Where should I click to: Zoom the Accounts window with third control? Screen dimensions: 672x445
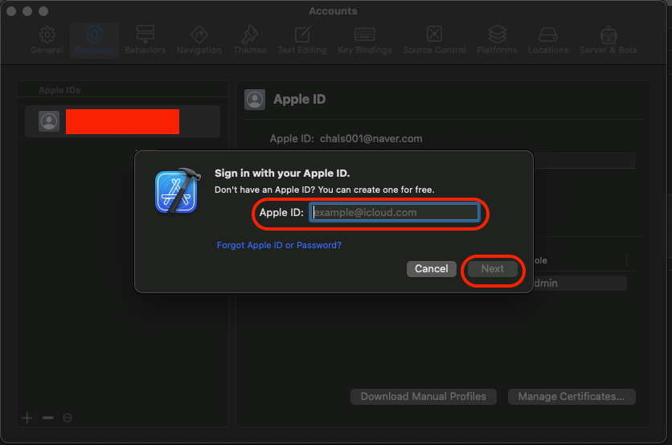(43, 11)
